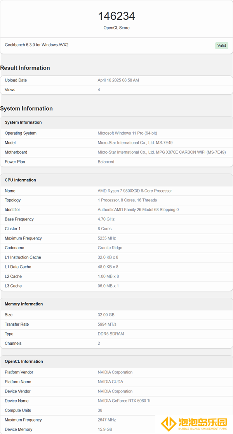233x434 pixels.
Task: Click the topology value '1 Processor, 8 Cores, 16 Threads'
Action: coord(127,200)
